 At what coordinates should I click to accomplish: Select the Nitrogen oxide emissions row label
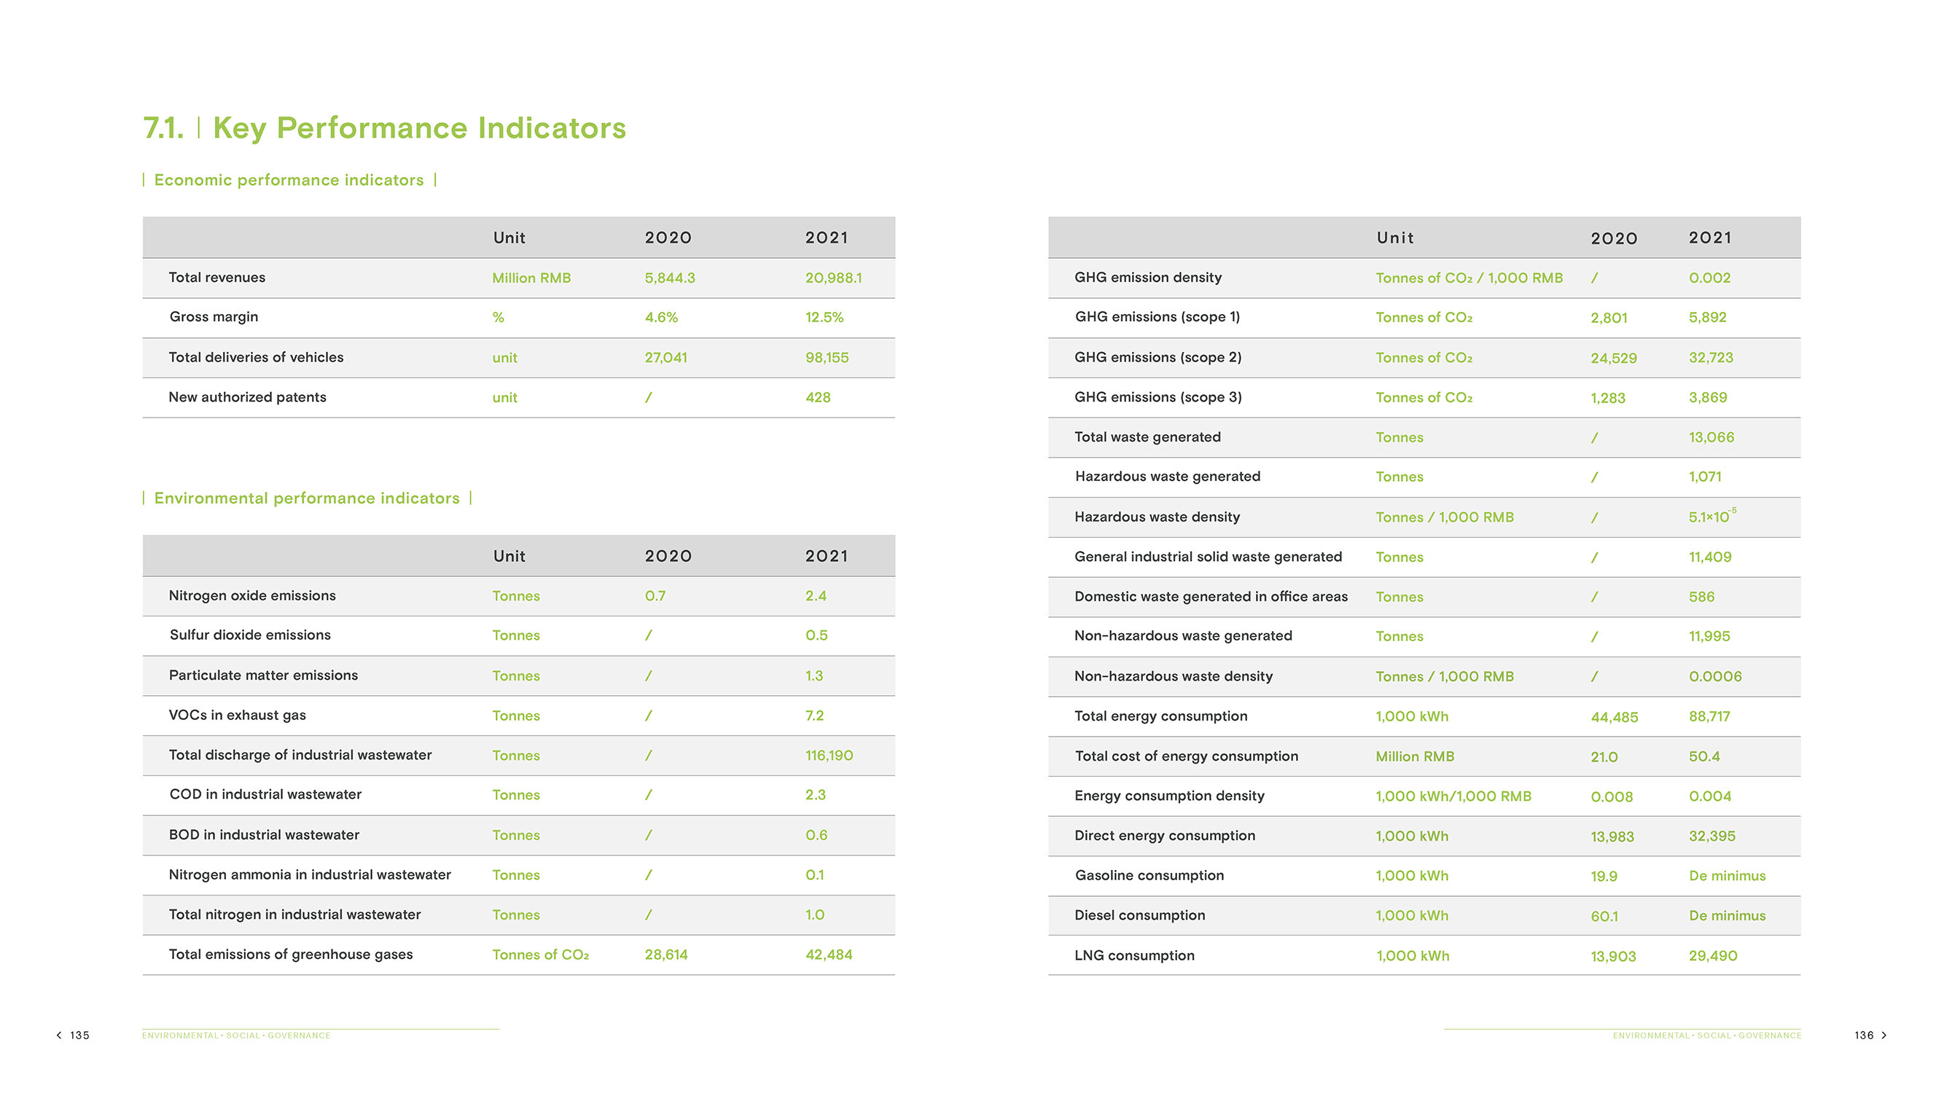point(252,596)
